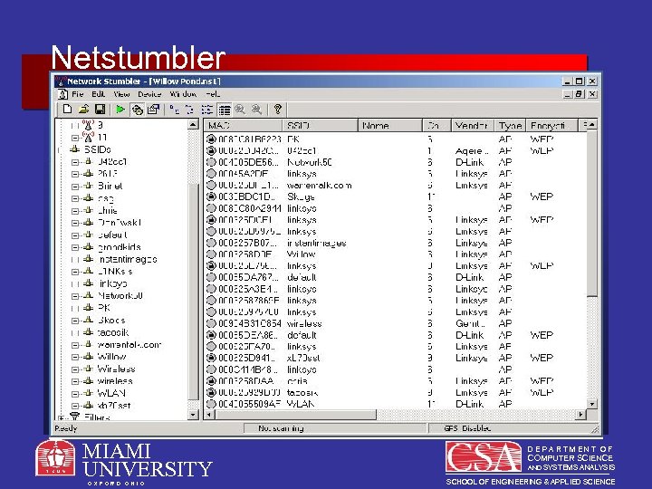The width and height of the screenshot is (652, 489).
Task: Start scanning with the green arrow icon
Action: (120, 109)
